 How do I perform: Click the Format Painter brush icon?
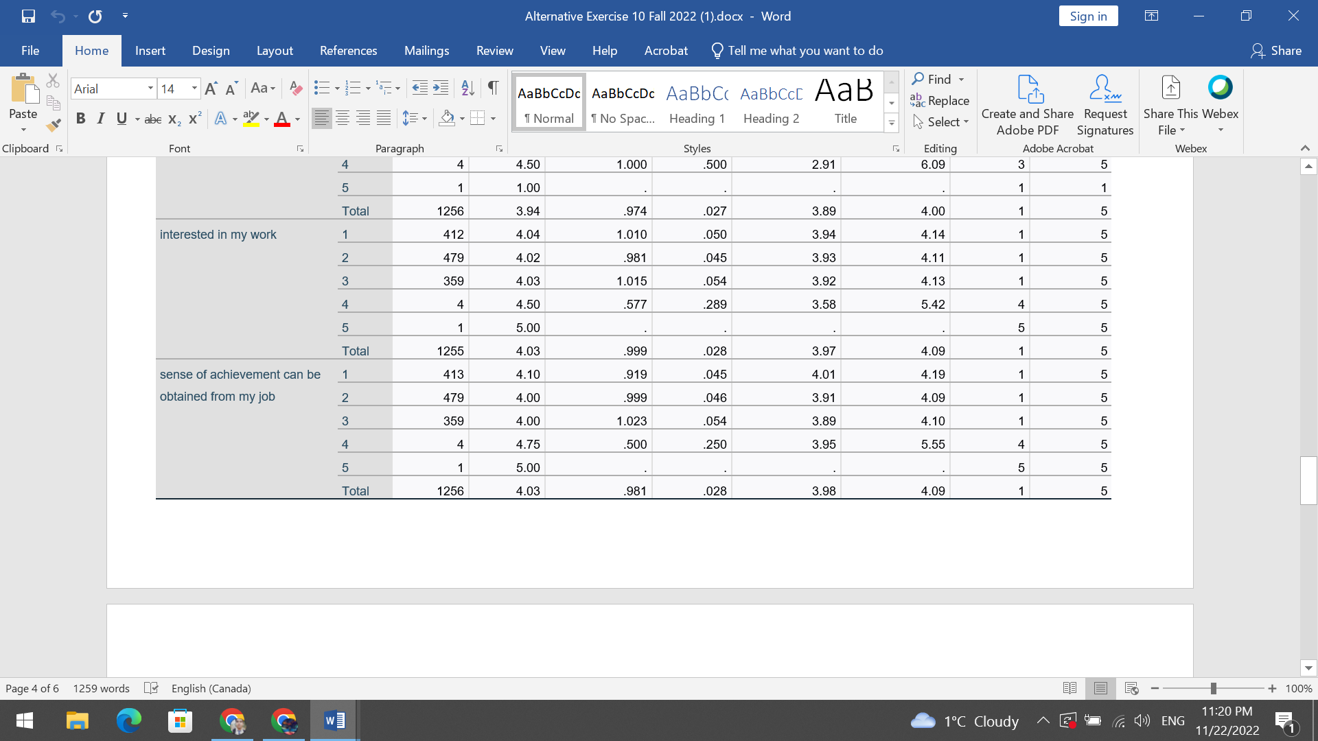pos(54,125)
